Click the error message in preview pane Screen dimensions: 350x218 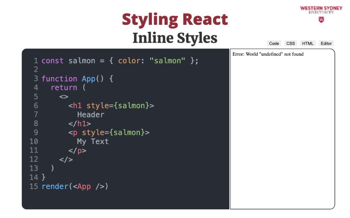[x=268, y=54]
